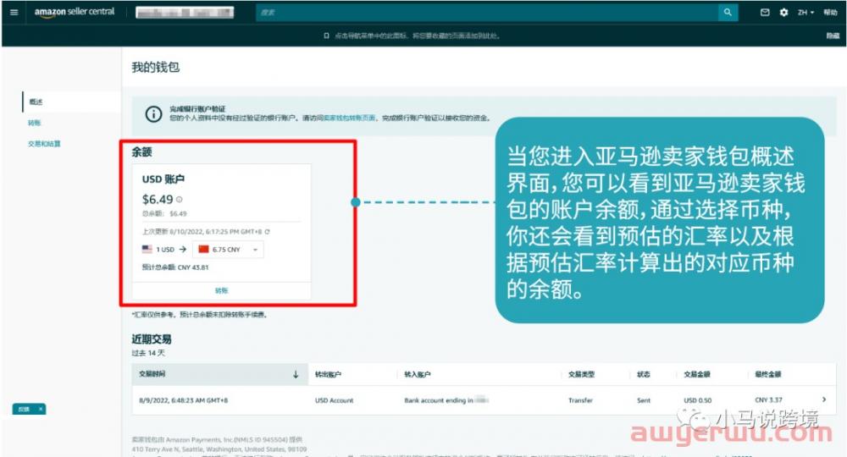Click the USD 0.50 amount cell
This screenshot has width=847, height=457.
697,400
